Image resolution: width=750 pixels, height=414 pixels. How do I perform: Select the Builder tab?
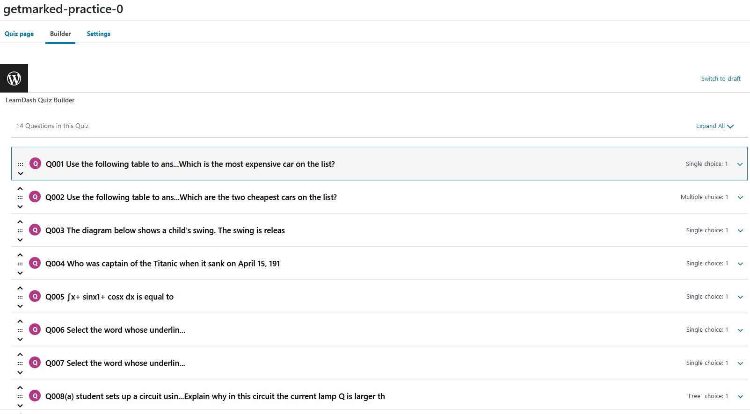(60, 34)
